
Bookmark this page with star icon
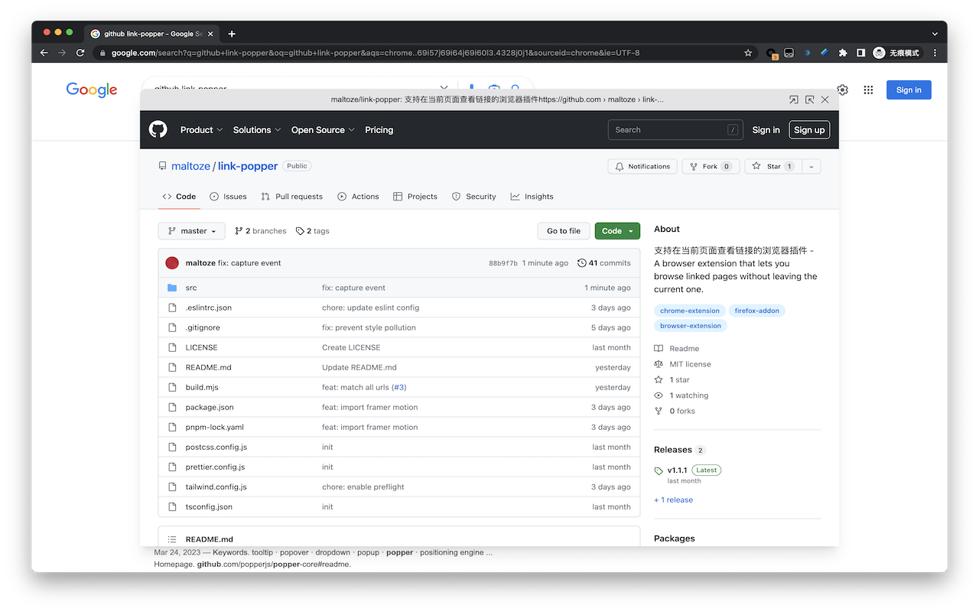pos(748,53)
